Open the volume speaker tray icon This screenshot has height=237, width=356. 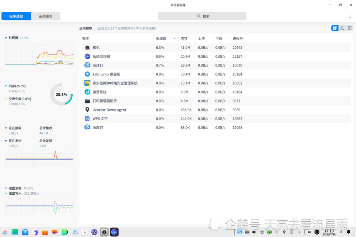254,232
